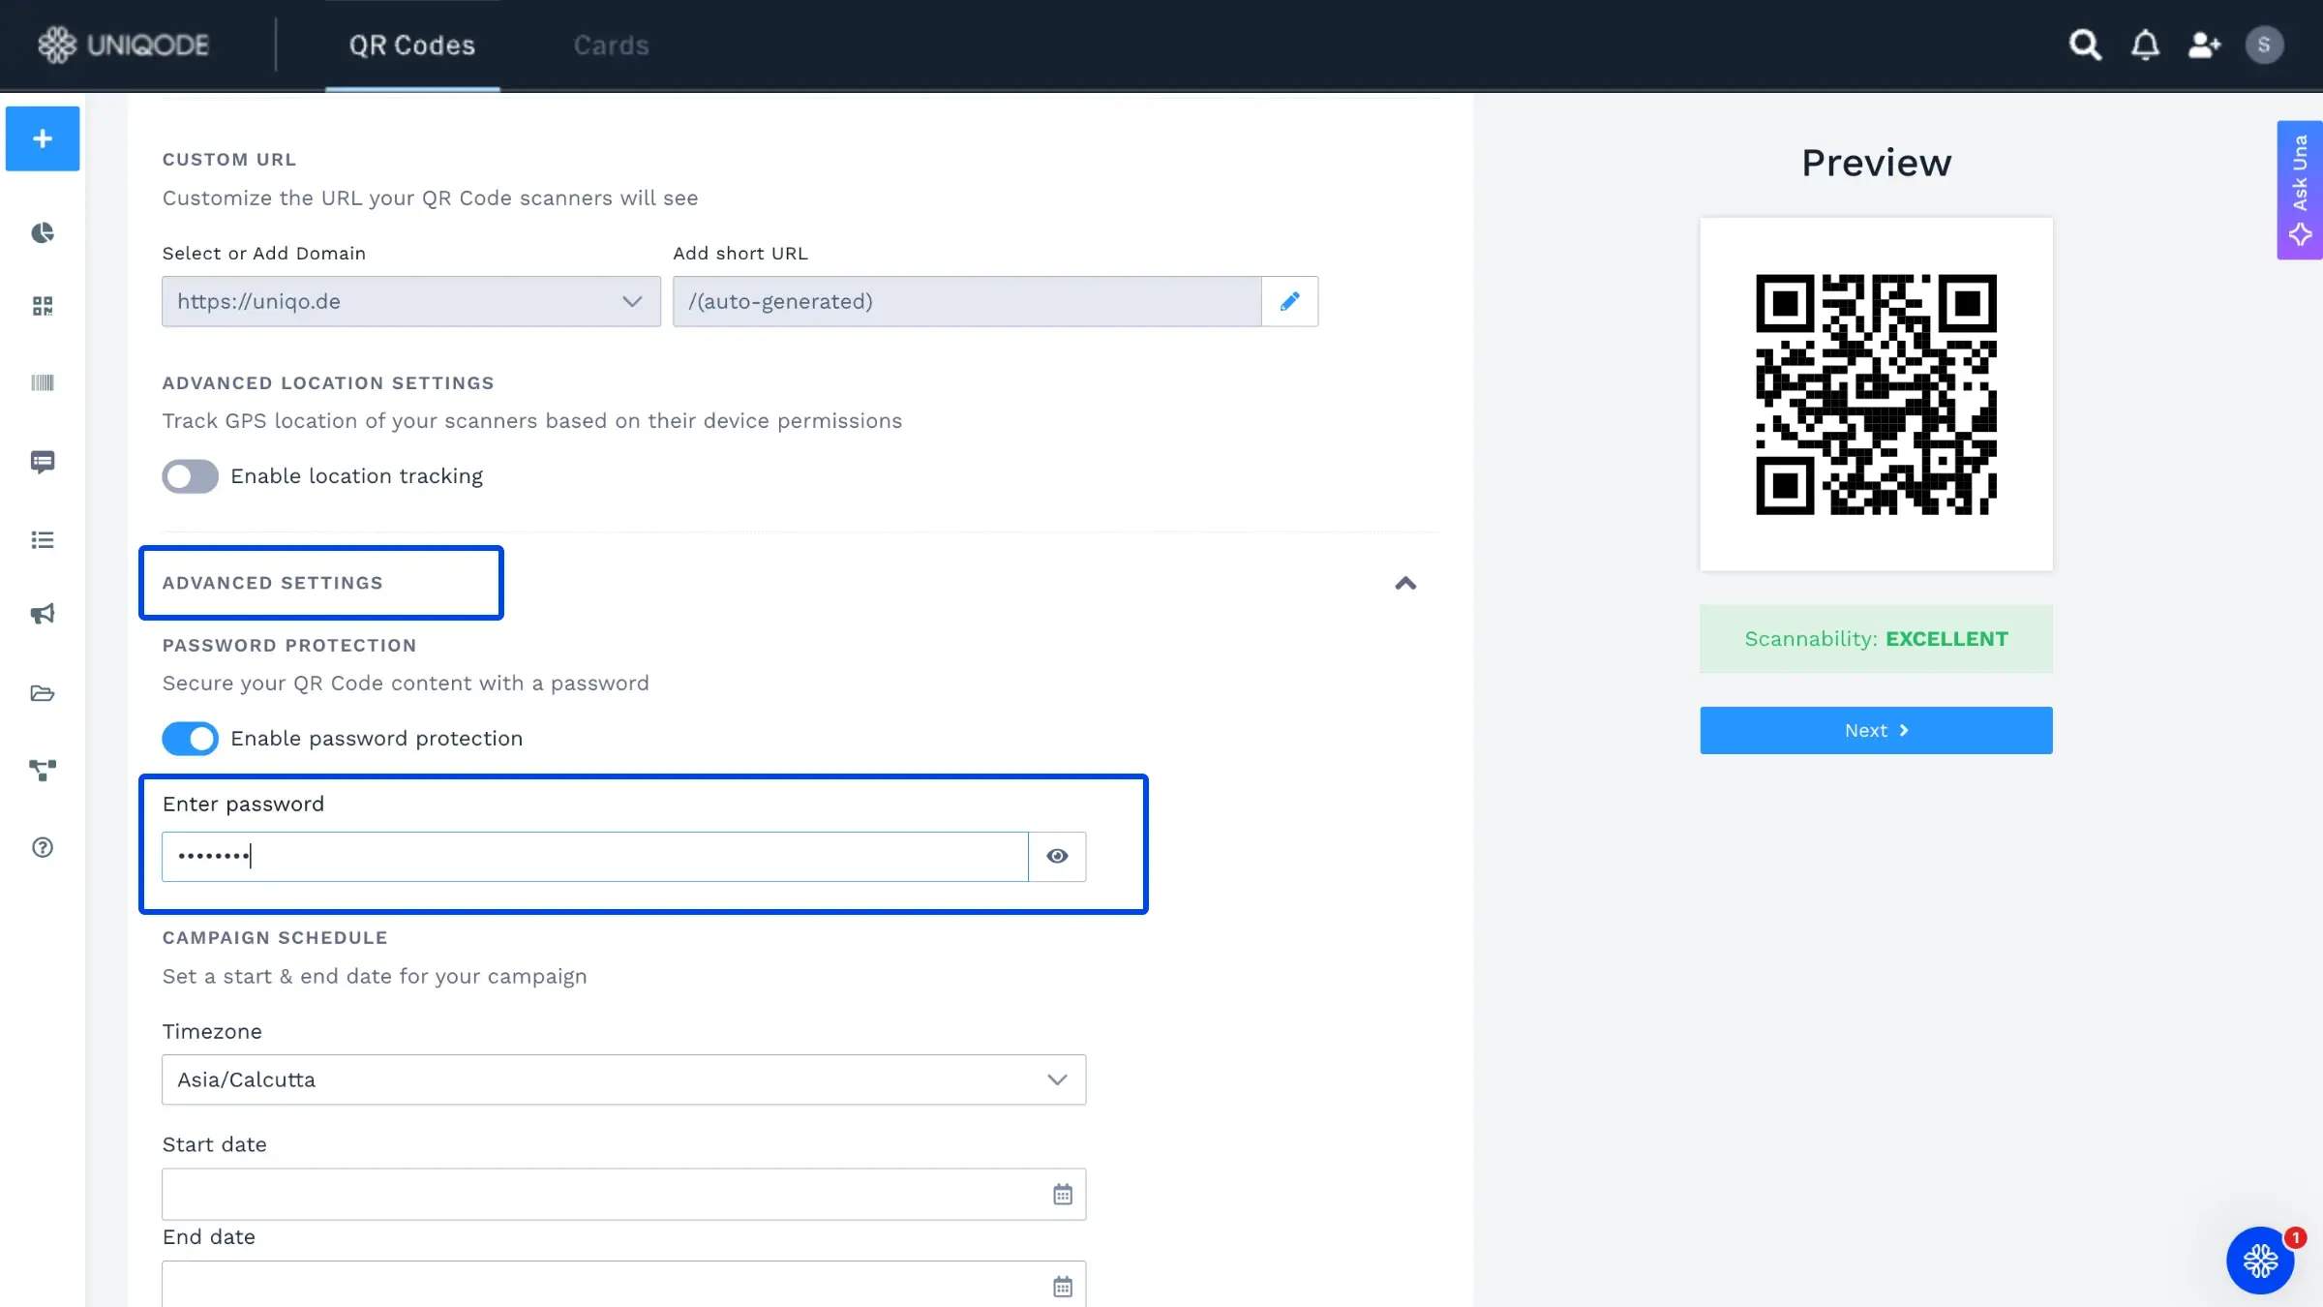This screenshot has height=1307, width=2323.
Task: Open notifications bell icon
Action: click(x=2145, y=45)
